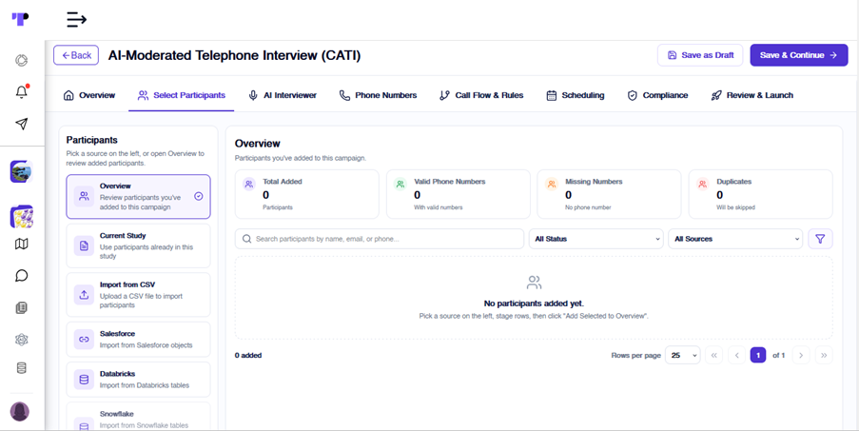Click the Back button
The width and height of the screenshot is (859, 431).
pyautogui.click(x=76, y=55)
